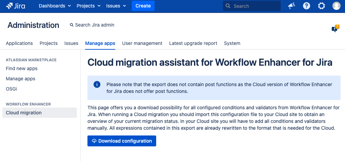Switch to the Applications tab
Screen dimensions: 345x161
19,43
